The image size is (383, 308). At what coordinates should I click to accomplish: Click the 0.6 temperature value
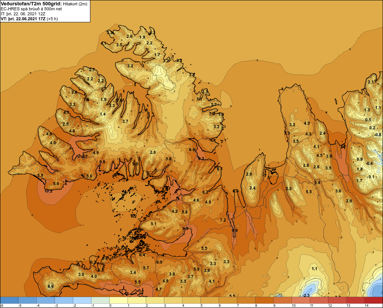51,286
